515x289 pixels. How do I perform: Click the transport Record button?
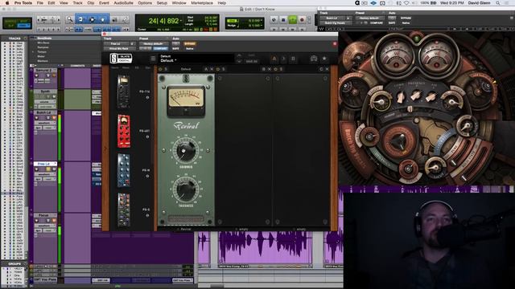pos(302,20)
